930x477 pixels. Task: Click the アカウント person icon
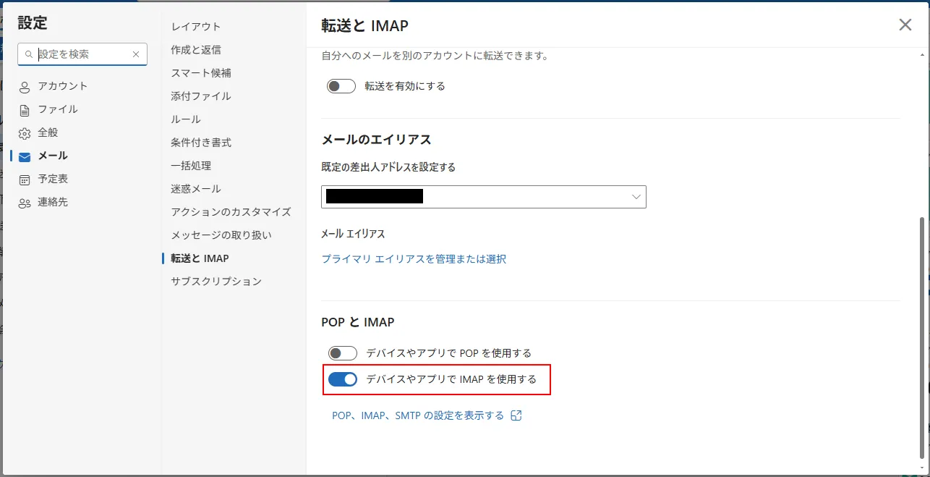pyautogui.click(x=25, y=87)
